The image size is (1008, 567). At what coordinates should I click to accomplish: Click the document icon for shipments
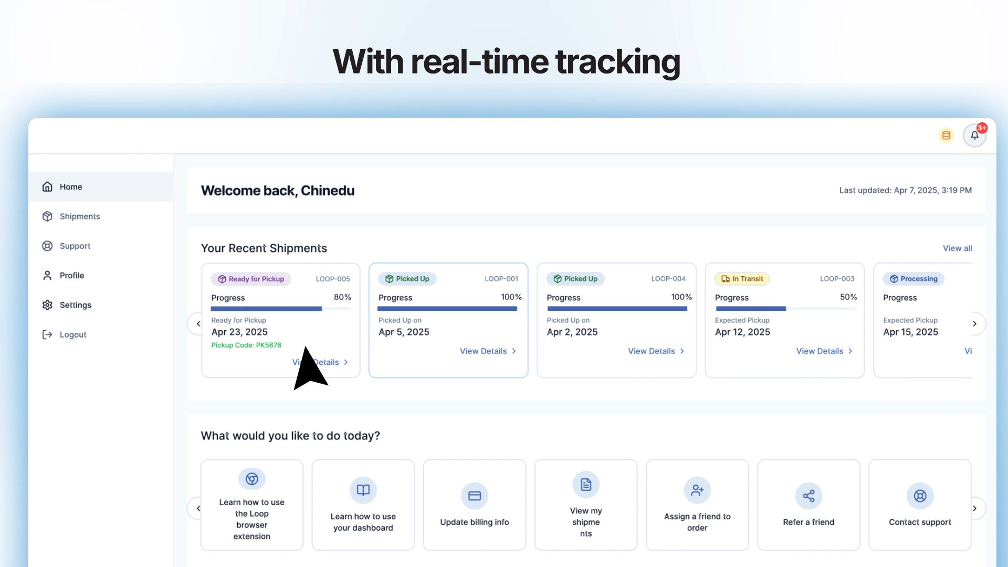pos(586,485)
